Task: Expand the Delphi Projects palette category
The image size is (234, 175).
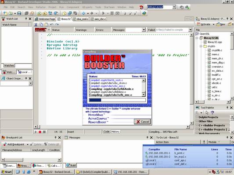Action: click(197, 117)
